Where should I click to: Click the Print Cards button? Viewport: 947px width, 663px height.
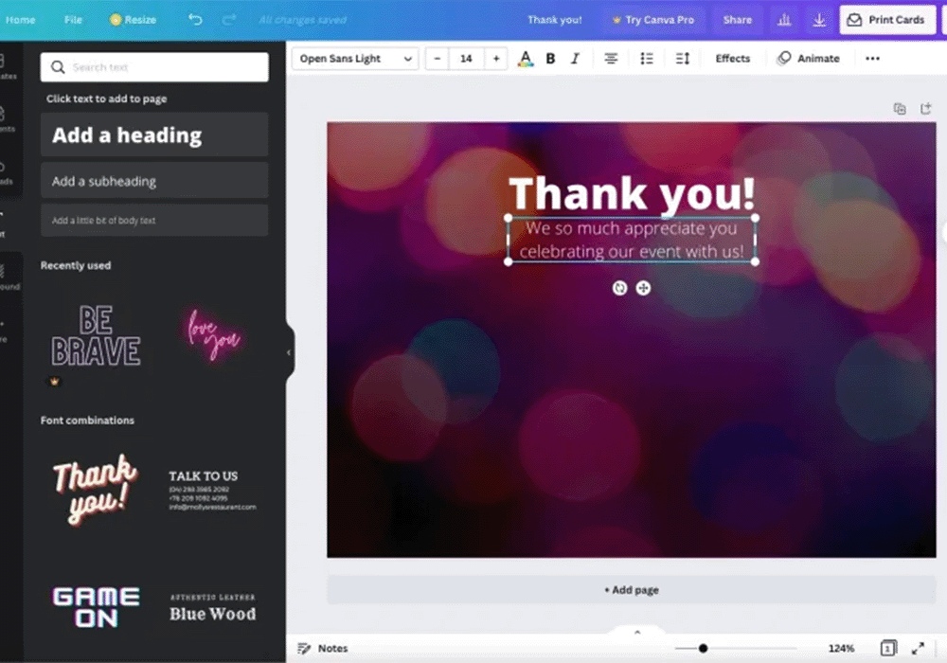(887, 20)
